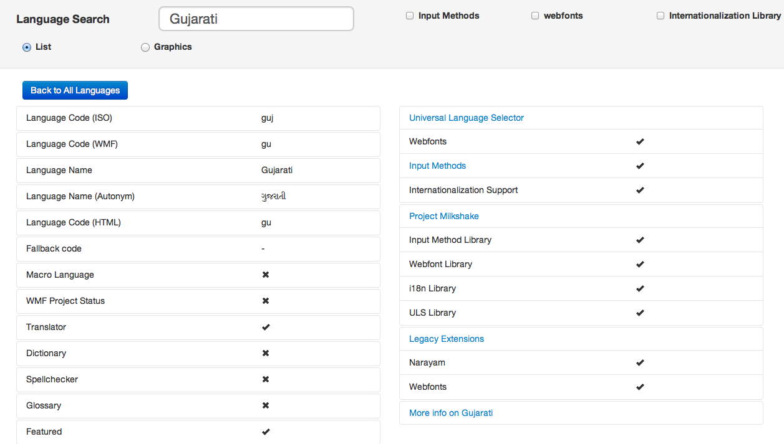Viewport: 784px width, 444px height.
Task: Click the dash value beside Fallback code
Action: click(x=263, y=248)
